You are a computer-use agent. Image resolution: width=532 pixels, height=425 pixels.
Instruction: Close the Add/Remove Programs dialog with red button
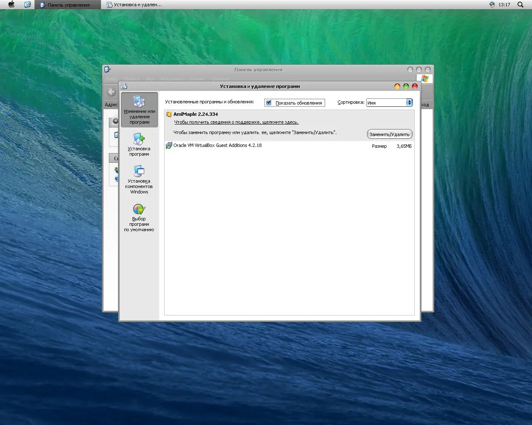(x=414, y=86)
